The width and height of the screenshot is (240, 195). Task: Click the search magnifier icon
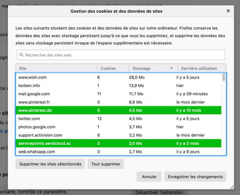click(x=21, y=55)
